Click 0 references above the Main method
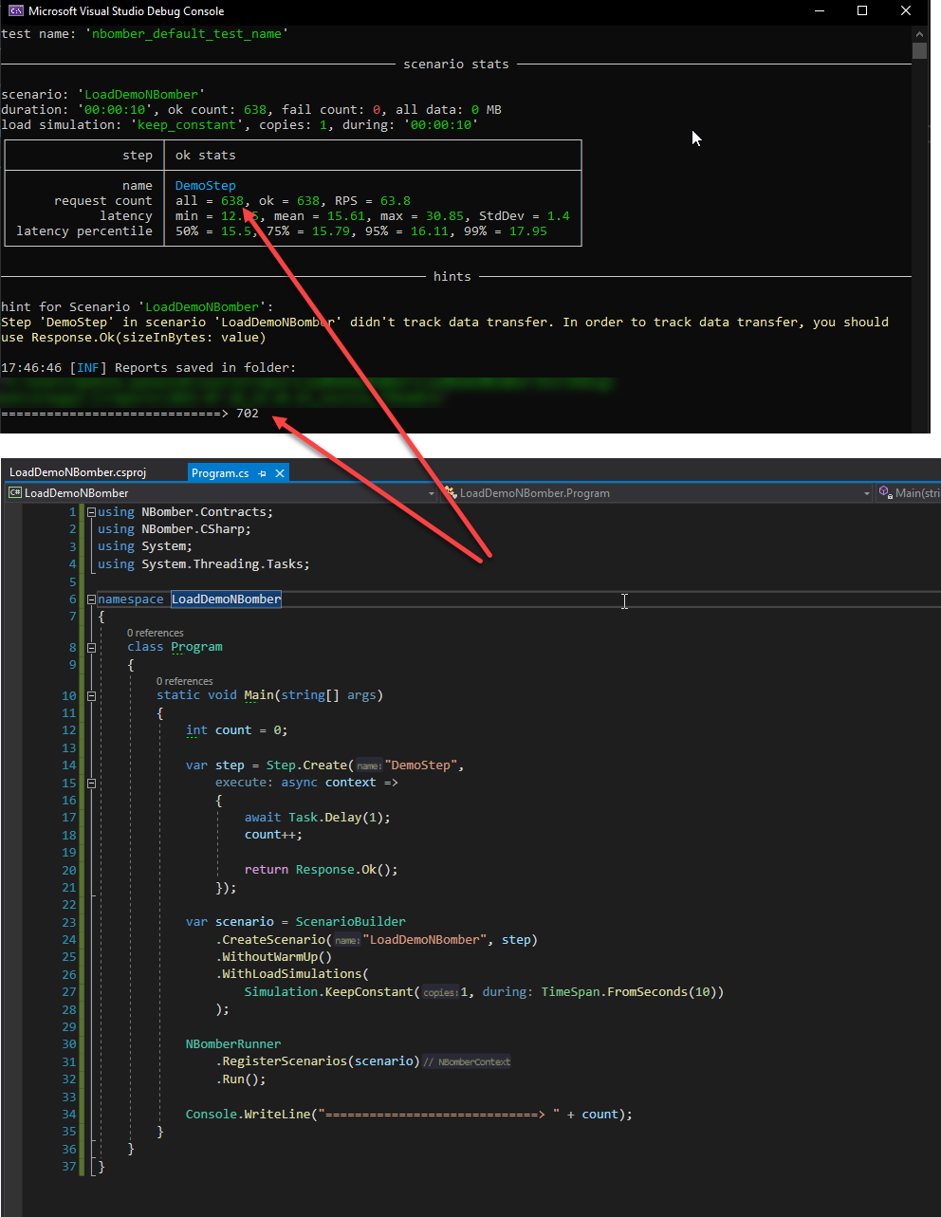 184,680
